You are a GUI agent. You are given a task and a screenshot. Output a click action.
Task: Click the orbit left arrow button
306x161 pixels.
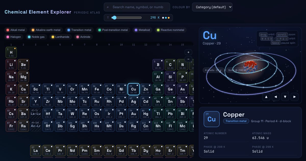[x=276, y=97]
